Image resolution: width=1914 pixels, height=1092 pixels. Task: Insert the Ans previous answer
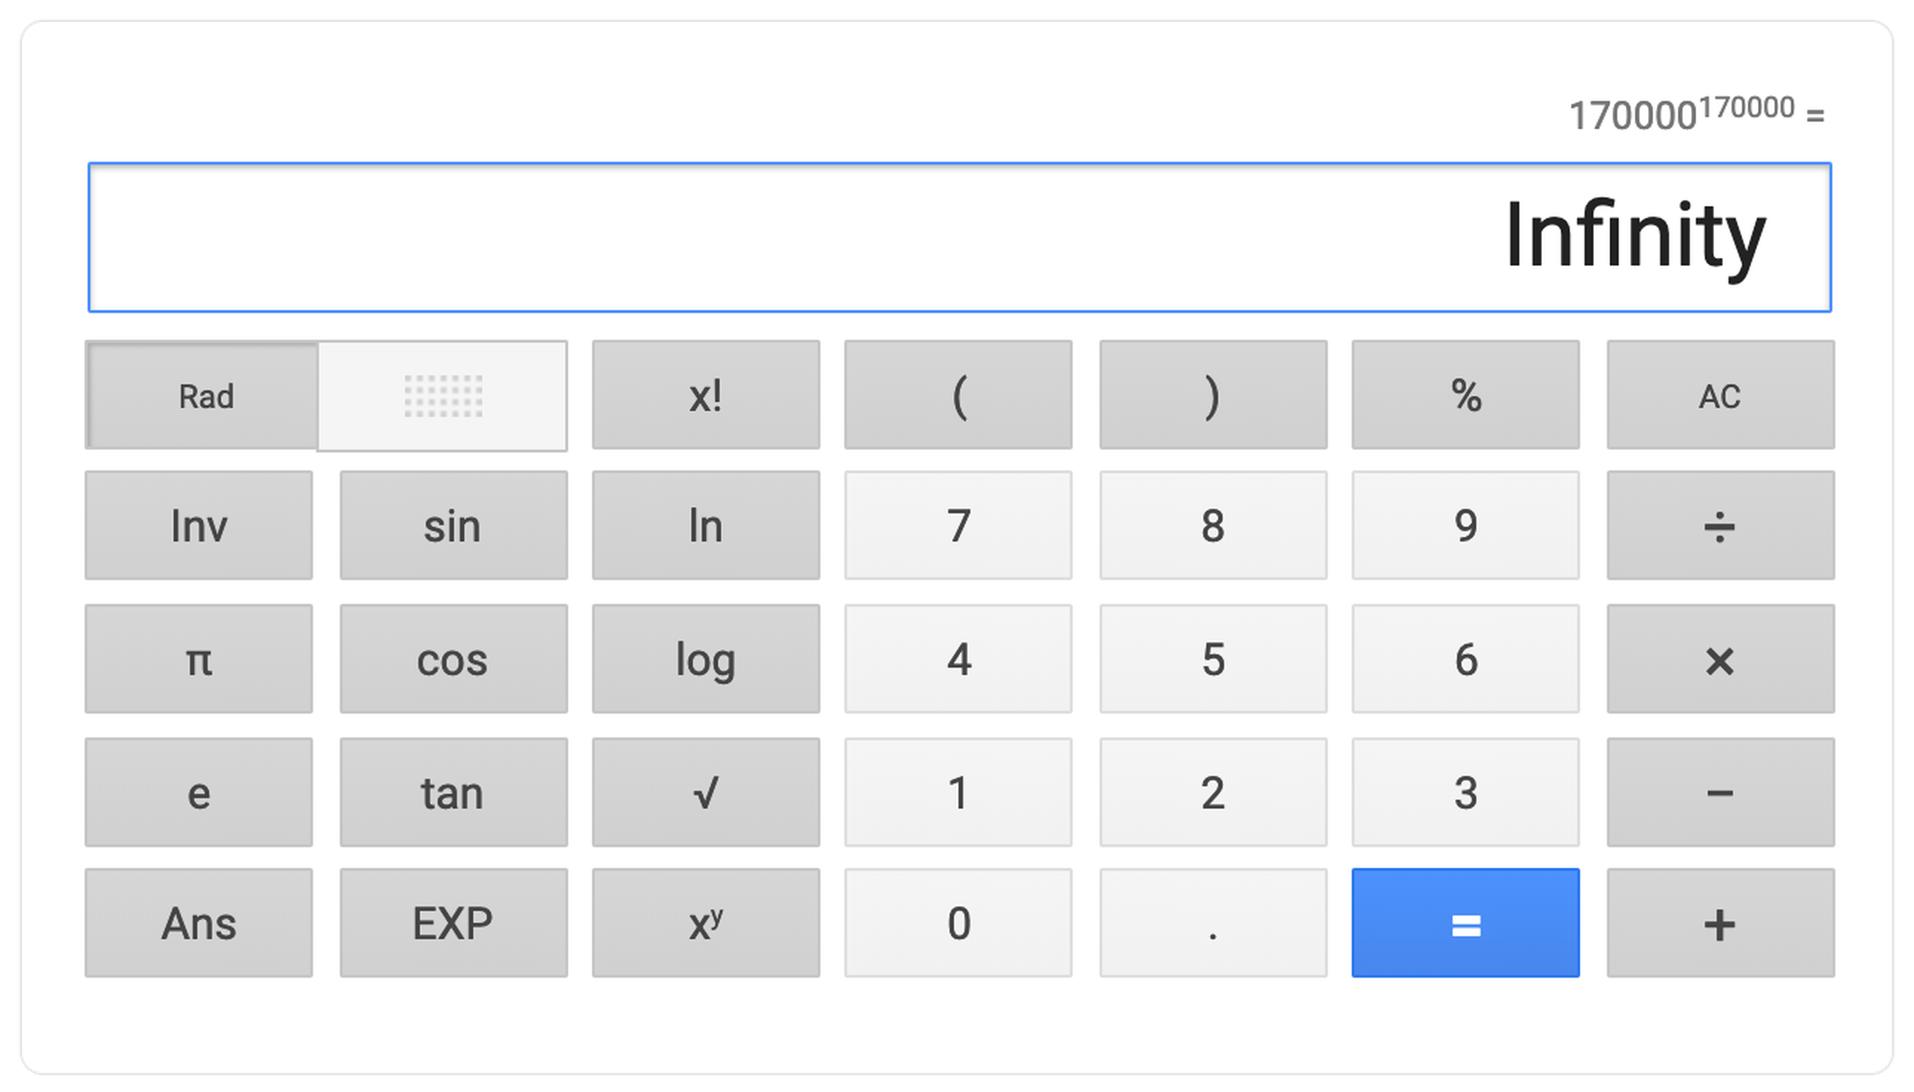[x=199, y=923]
